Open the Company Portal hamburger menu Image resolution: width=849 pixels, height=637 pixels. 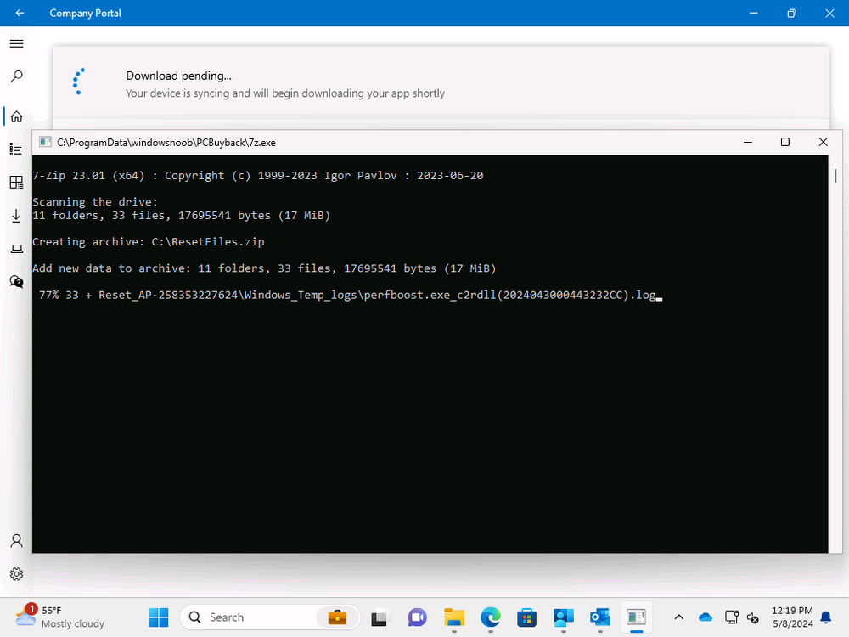pyautogui.click(x=17, y=44)
